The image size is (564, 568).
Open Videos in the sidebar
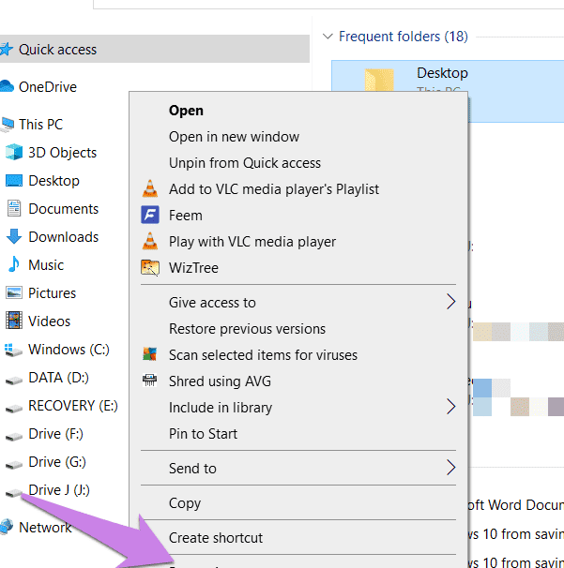coord(49,321)
